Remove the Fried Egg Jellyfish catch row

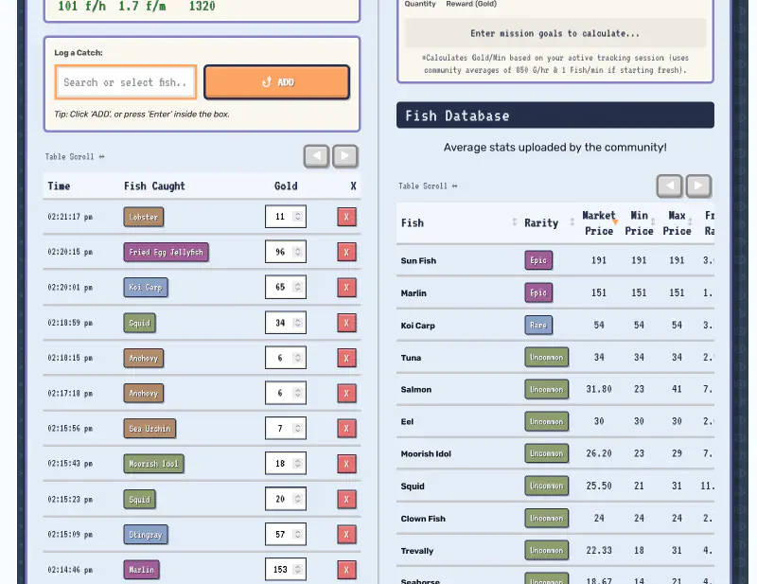pyautogui.click(x=346, y=253)
